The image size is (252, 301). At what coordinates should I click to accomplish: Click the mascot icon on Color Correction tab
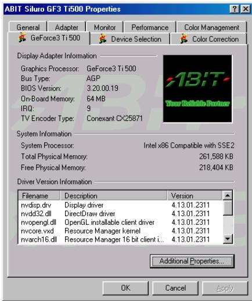click(184, 39)
